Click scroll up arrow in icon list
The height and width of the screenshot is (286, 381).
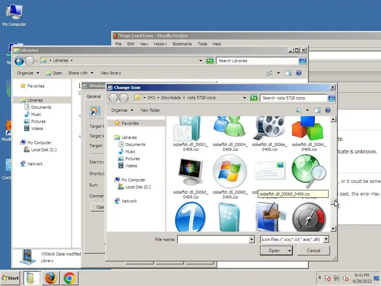click(333, 119)
